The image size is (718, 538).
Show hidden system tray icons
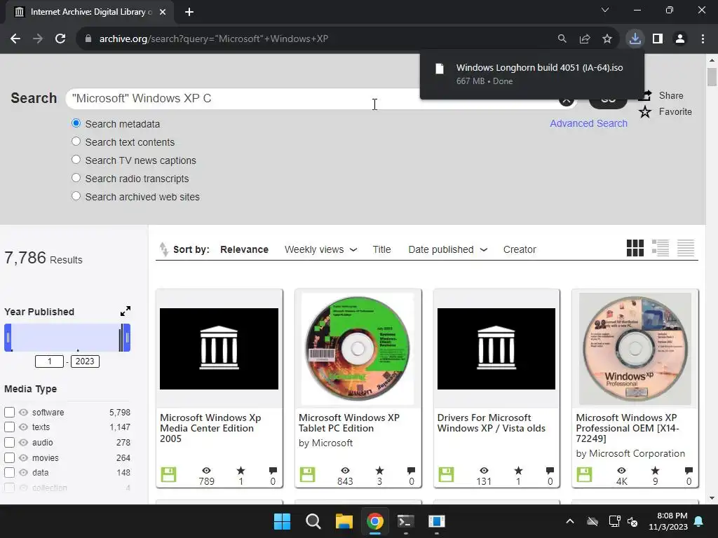[x=569, y=521]
